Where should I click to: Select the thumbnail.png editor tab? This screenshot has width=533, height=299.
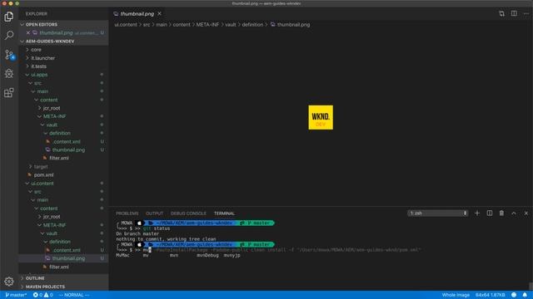[137, 14]
